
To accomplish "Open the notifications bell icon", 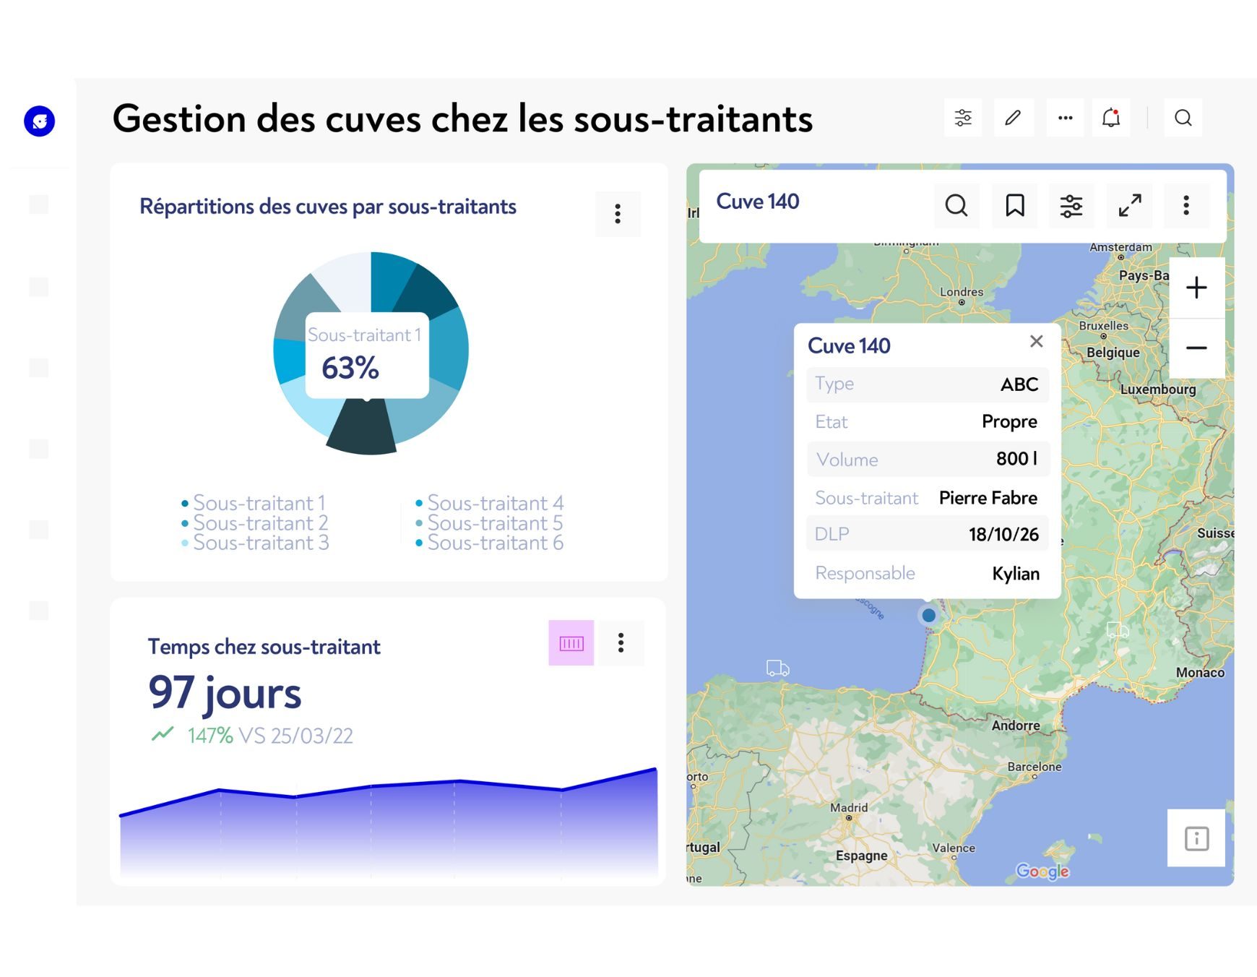I will [x=1111, y=118].
